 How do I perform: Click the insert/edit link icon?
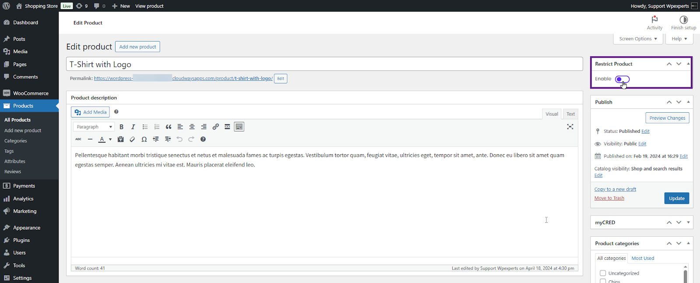[216, 127]
